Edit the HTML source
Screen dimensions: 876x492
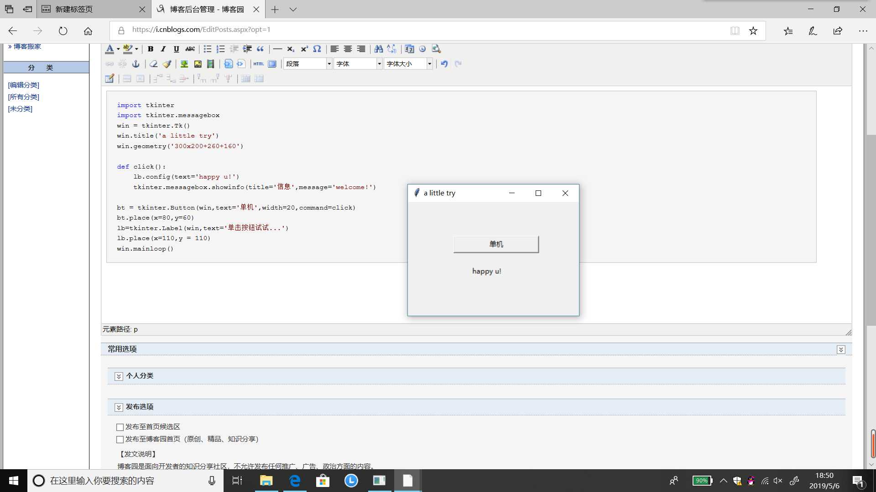tap(259, 64)
